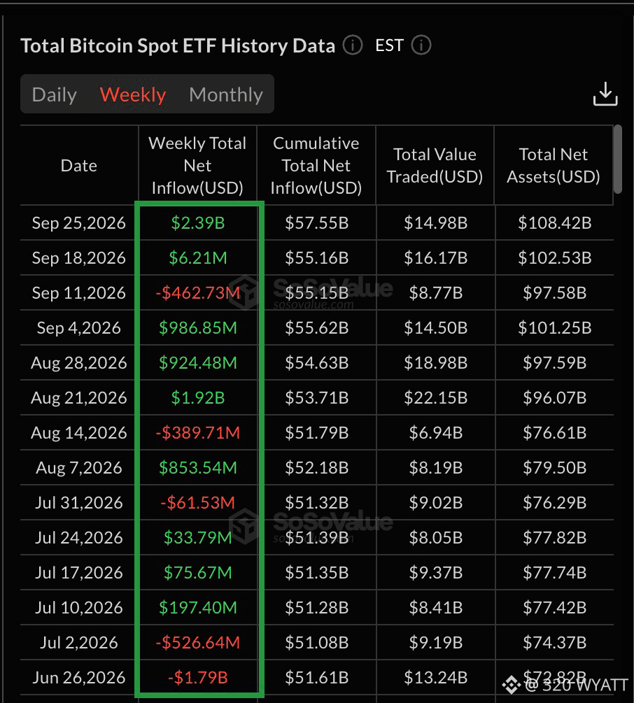The height and width of the screenshot is (703, 634).
Task: Click the $2.39B weekly inflow value
Action: click(x=198, y=223)
